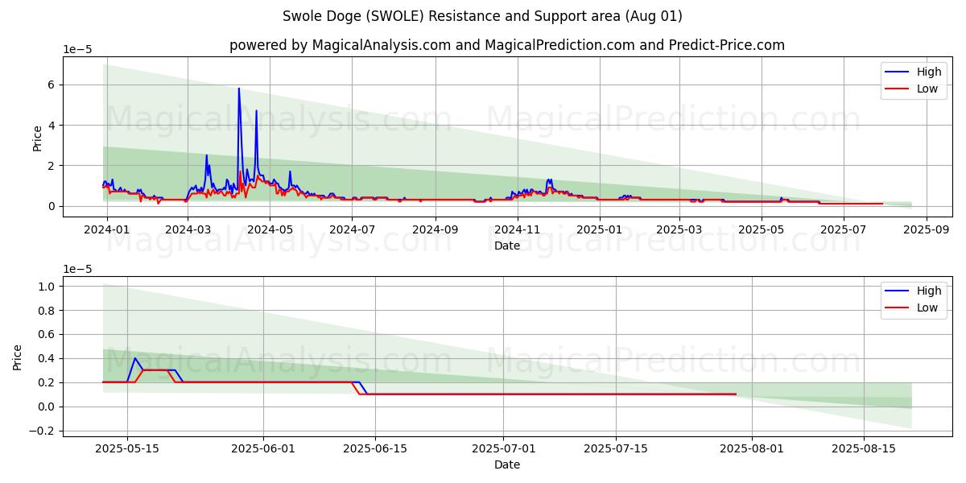
Task: Pick the price tick label '0.4'
Action: [46, 358]
